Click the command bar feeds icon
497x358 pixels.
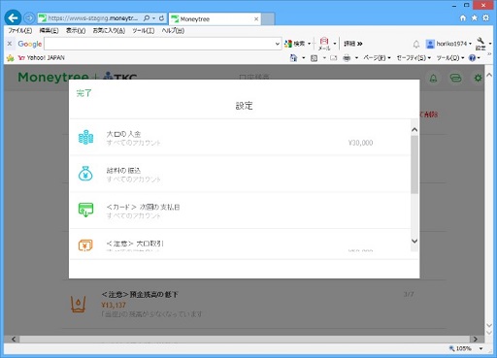[314, 58]
